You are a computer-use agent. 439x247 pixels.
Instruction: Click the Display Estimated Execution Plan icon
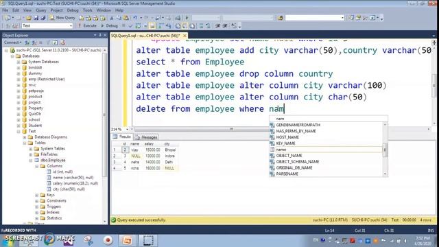[x=138, y=26]
